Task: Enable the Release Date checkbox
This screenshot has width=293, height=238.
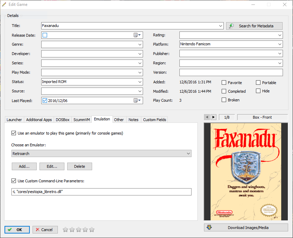Action: pyautogui.click(x=45, y=35)
